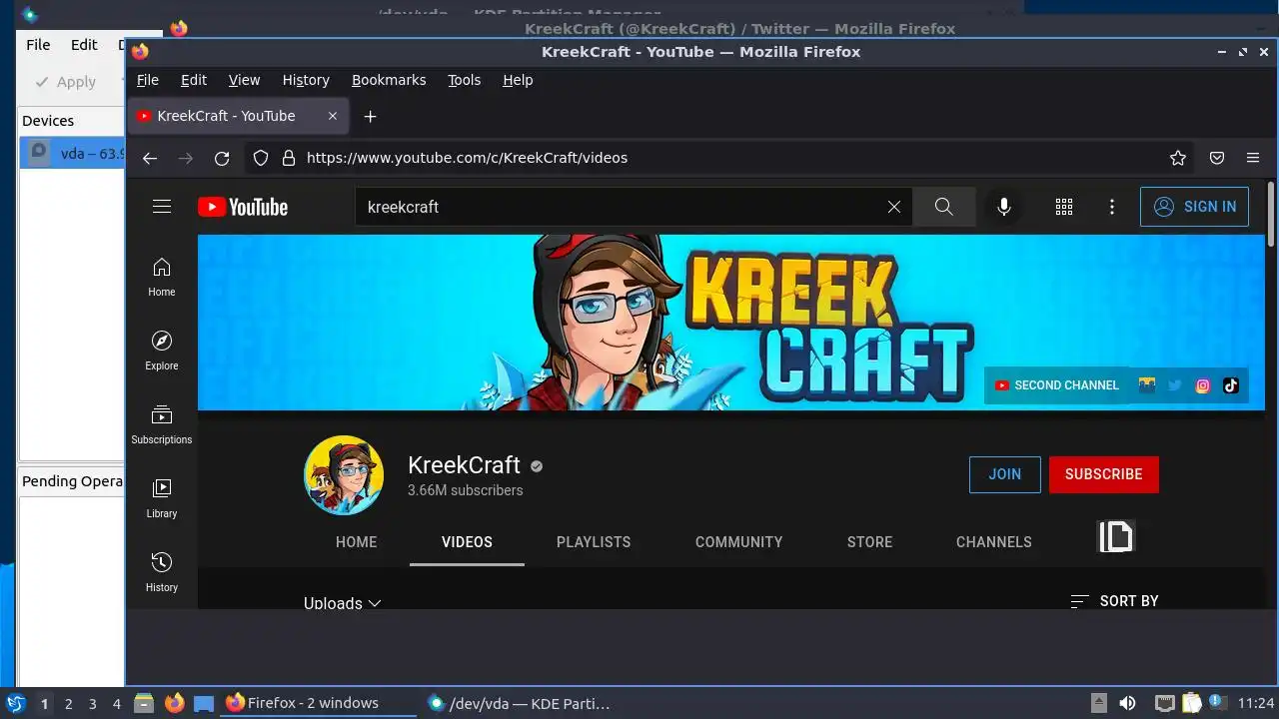Reload the YouTube page
This screenshot has width=1279, height=719.
click(x=222, y=158)
